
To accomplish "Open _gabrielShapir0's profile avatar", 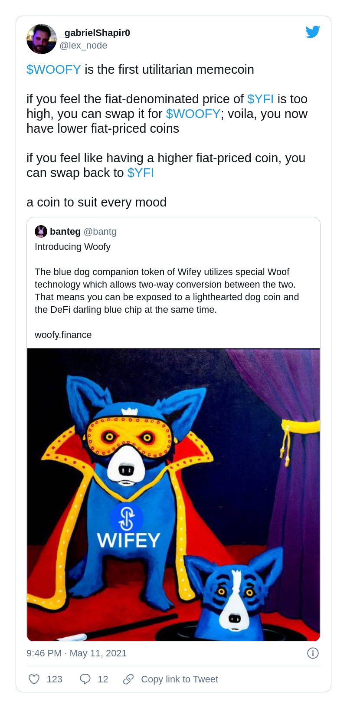I will pyautogui.click(x=42, y=39).
